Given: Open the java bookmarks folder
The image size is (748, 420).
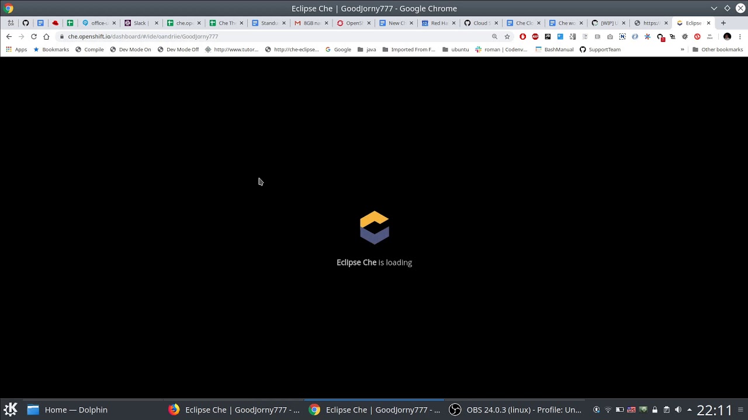Looking at the screenshot, I should pyautogui.click(x=366, y=50).
